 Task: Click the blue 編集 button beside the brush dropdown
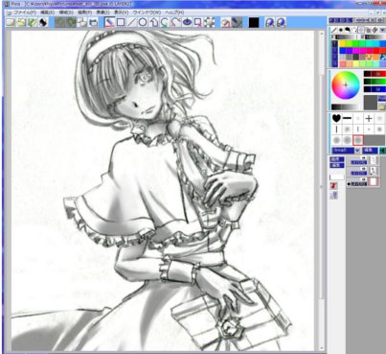369,151
